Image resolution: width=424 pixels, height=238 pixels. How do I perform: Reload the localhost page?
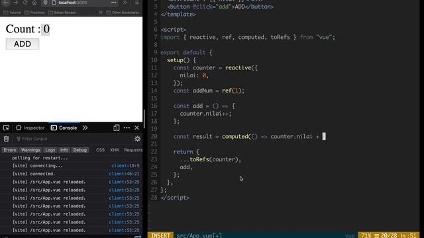click(x=25, y=3)
